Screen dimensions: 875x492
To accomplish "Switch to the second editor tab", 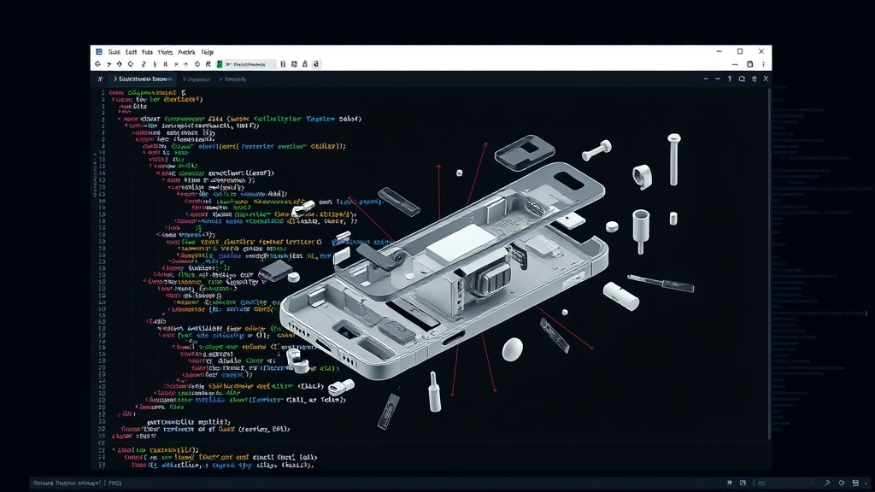I will click(x=197, y=79).
